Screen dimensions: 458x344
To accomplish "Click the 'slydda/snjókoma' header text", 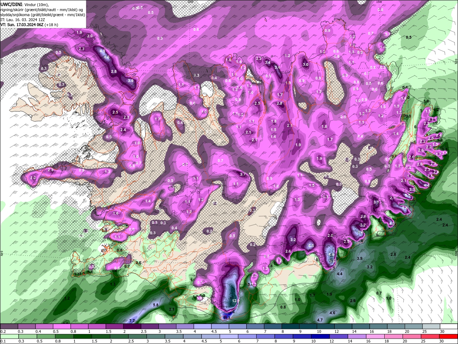I will [15, 15].
